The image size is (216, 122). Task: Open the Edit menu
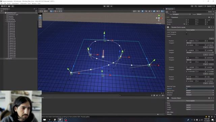tap(5, 3)
